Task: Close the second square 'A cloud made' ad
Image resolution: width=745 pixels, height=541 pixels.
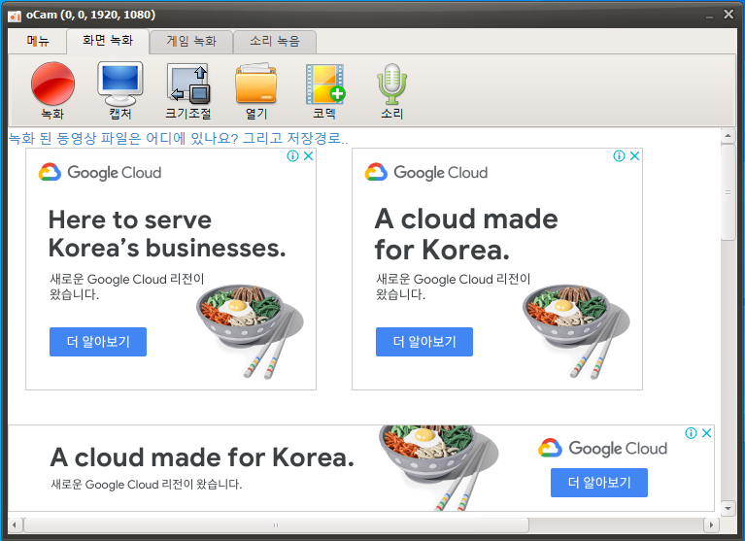Action: (x=635, y=155)
